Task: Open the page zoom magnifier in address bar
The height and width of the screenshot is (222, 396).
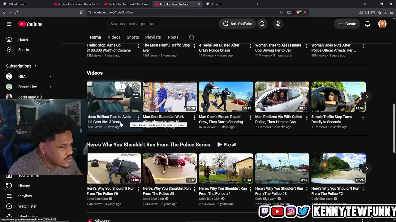Action: (x=282, y=12)
